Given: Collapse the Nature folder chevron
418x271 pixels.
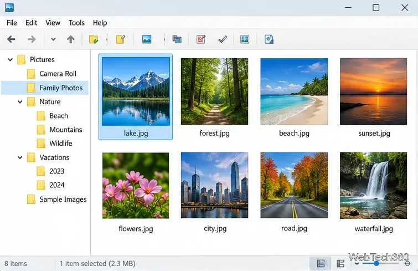Looking at the screenshot, I should tap(20, 101).
